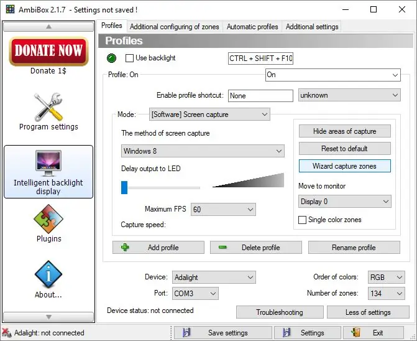Click Device status: not connected text
Image resolution: width=417 pixels, height=341 pixels.
[150, 311]
